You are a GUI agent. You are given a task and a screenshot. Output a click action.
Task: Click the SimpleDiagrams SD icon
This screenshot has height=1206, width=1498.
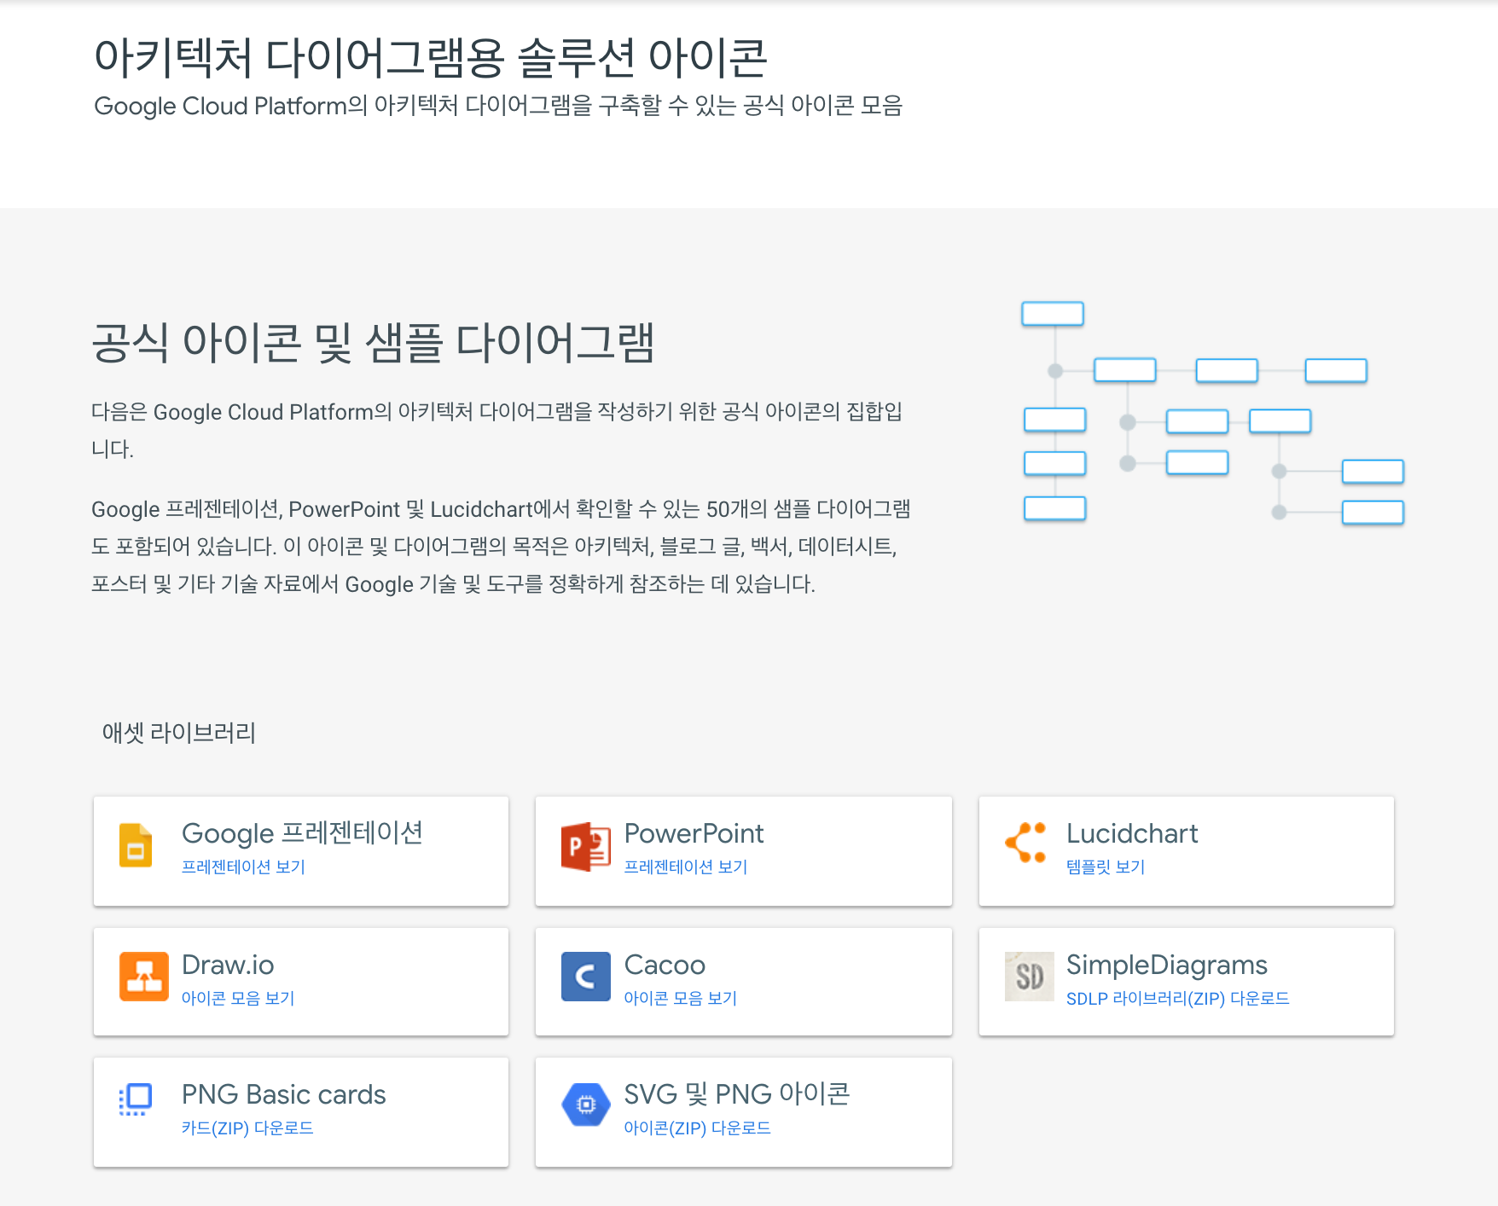[1030, 977]
